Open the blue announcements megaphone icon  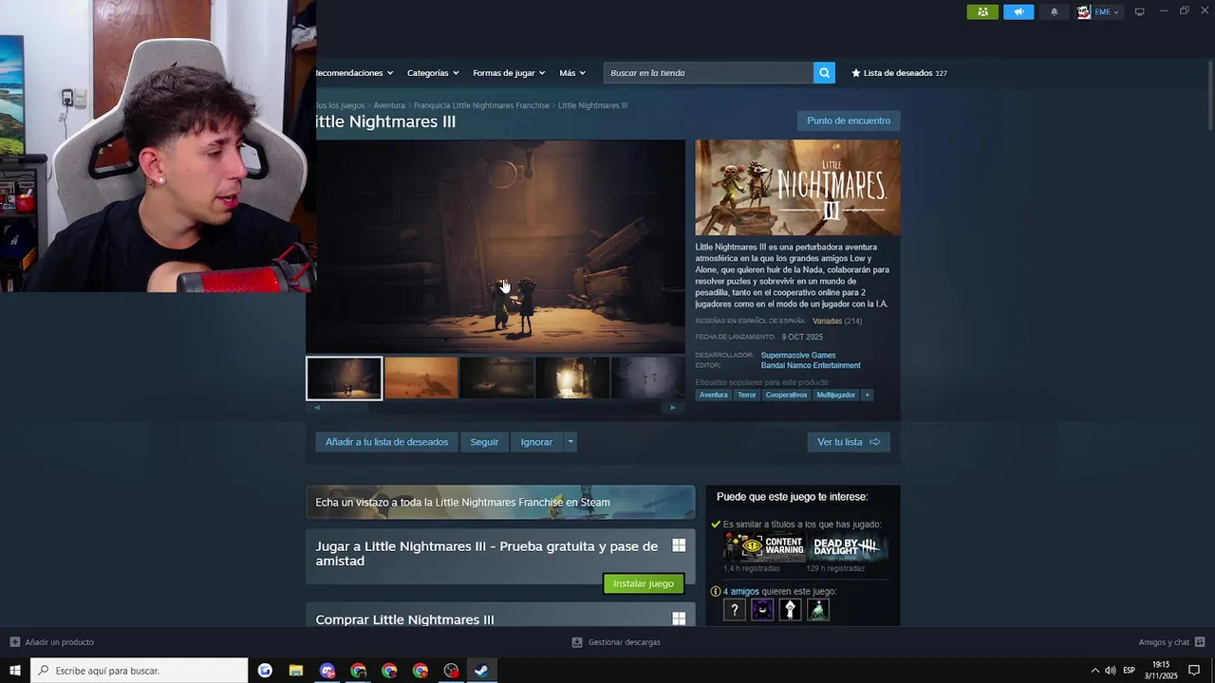pyautogui.click(x=1019, y=11)
